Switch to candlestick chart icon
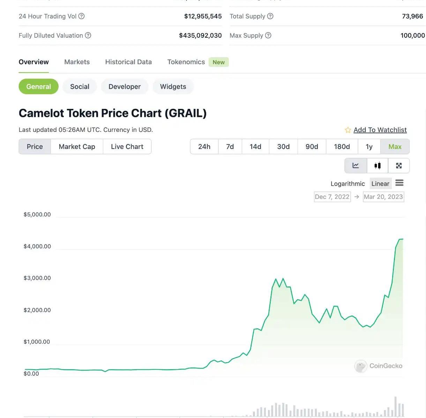Screen dimensions: 426x418 tap(377, 166)
